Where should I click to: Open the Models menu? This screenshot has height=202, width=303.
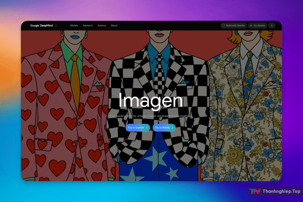pyautogui.click(x=74, y=25)
